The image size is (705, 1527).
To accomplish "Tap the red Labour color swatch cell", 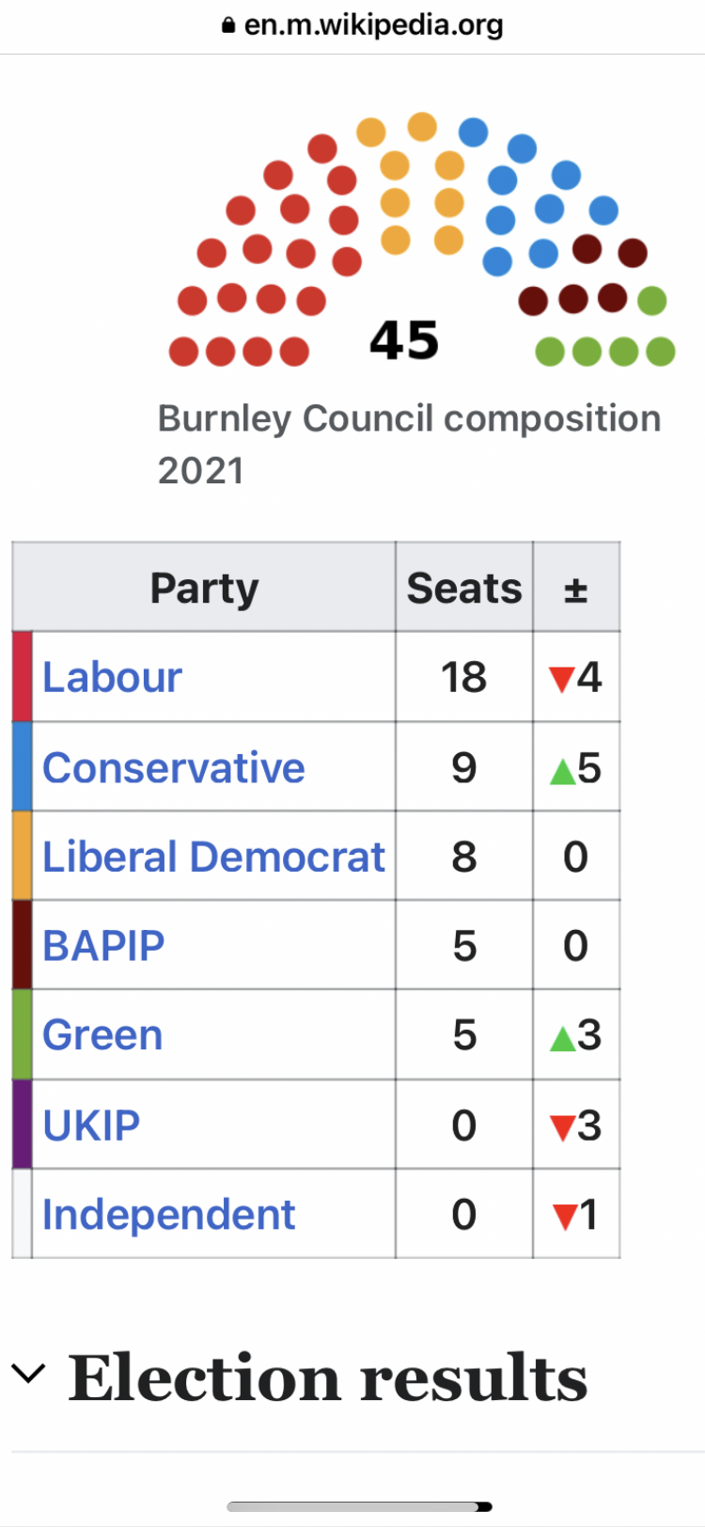I will (22, 676).
